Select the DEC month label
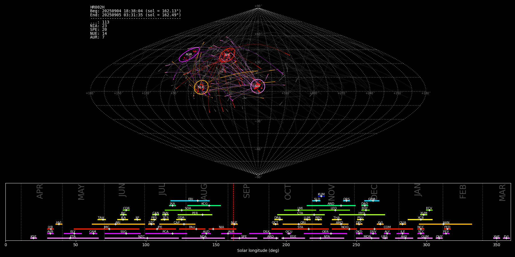This screenshot has height=257, width=515. point(374,192)
